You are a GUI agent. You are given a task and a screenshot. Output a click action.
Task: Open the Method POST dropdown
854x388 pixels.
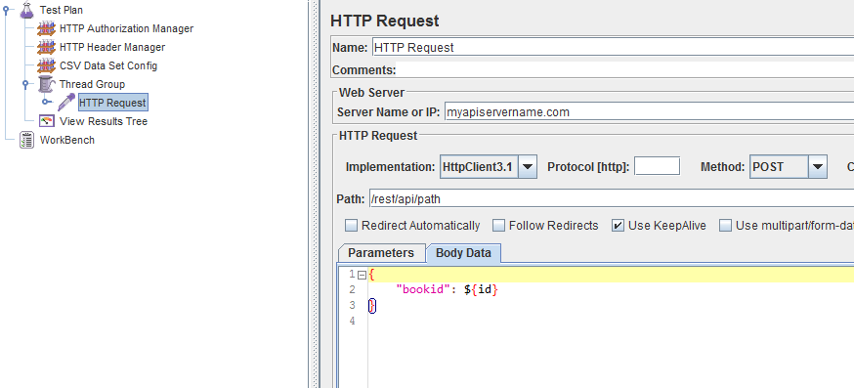(x=818, y=167)
